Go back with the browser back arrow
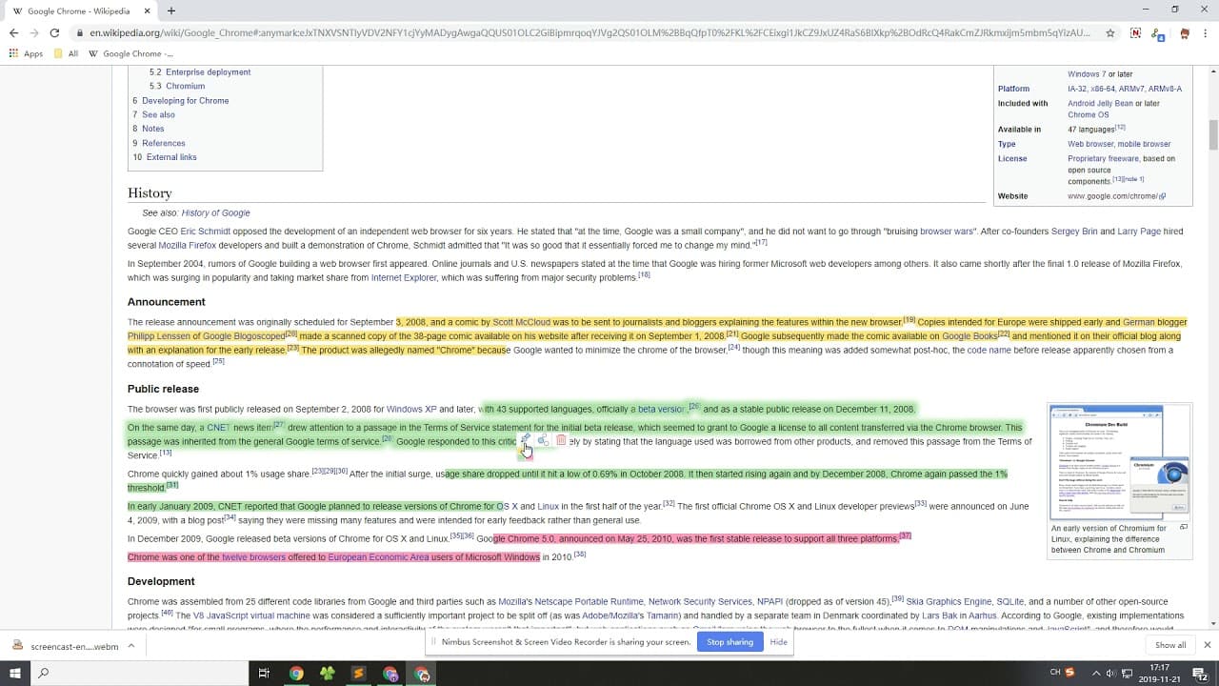 [x=13, y=32]
